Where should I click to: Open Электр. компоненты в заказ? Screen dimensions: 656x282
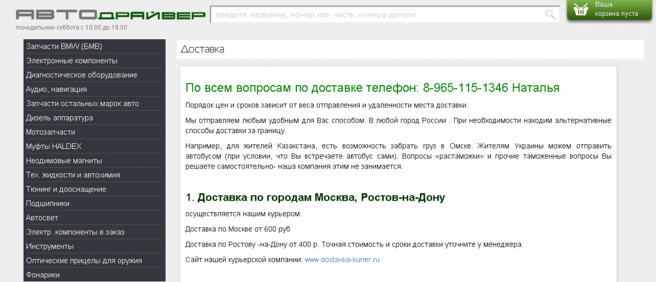click(x=95, y=232)
